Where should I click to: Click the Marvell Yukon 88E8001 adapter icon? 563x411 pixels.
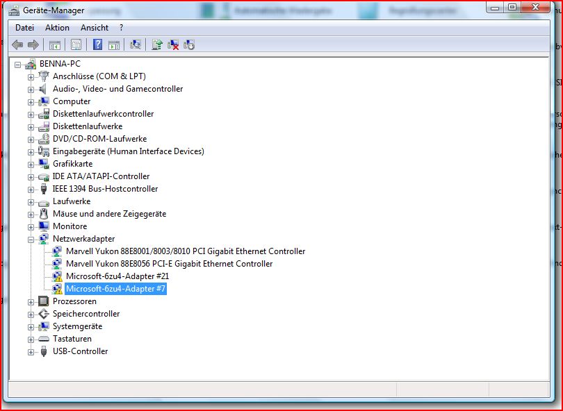click(x=57, y=251)
